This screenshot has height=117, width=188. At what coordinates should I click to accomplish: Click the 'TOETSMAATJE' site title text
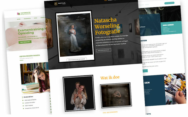coord(26,13)
